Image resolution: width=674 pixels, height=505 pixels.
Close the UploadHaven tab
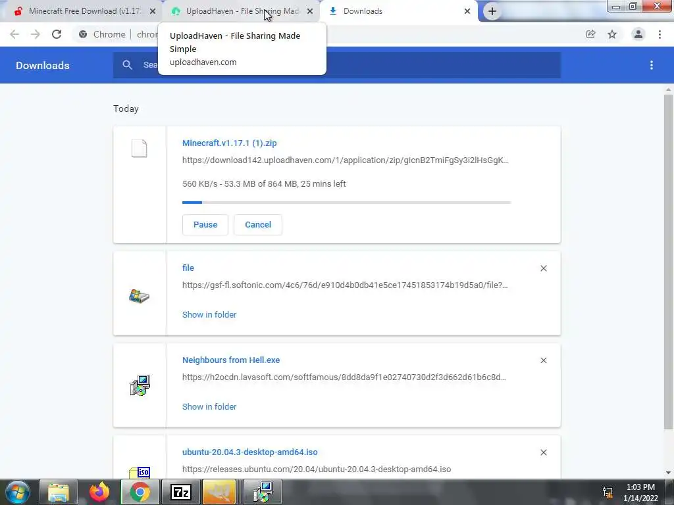point(310,12)
